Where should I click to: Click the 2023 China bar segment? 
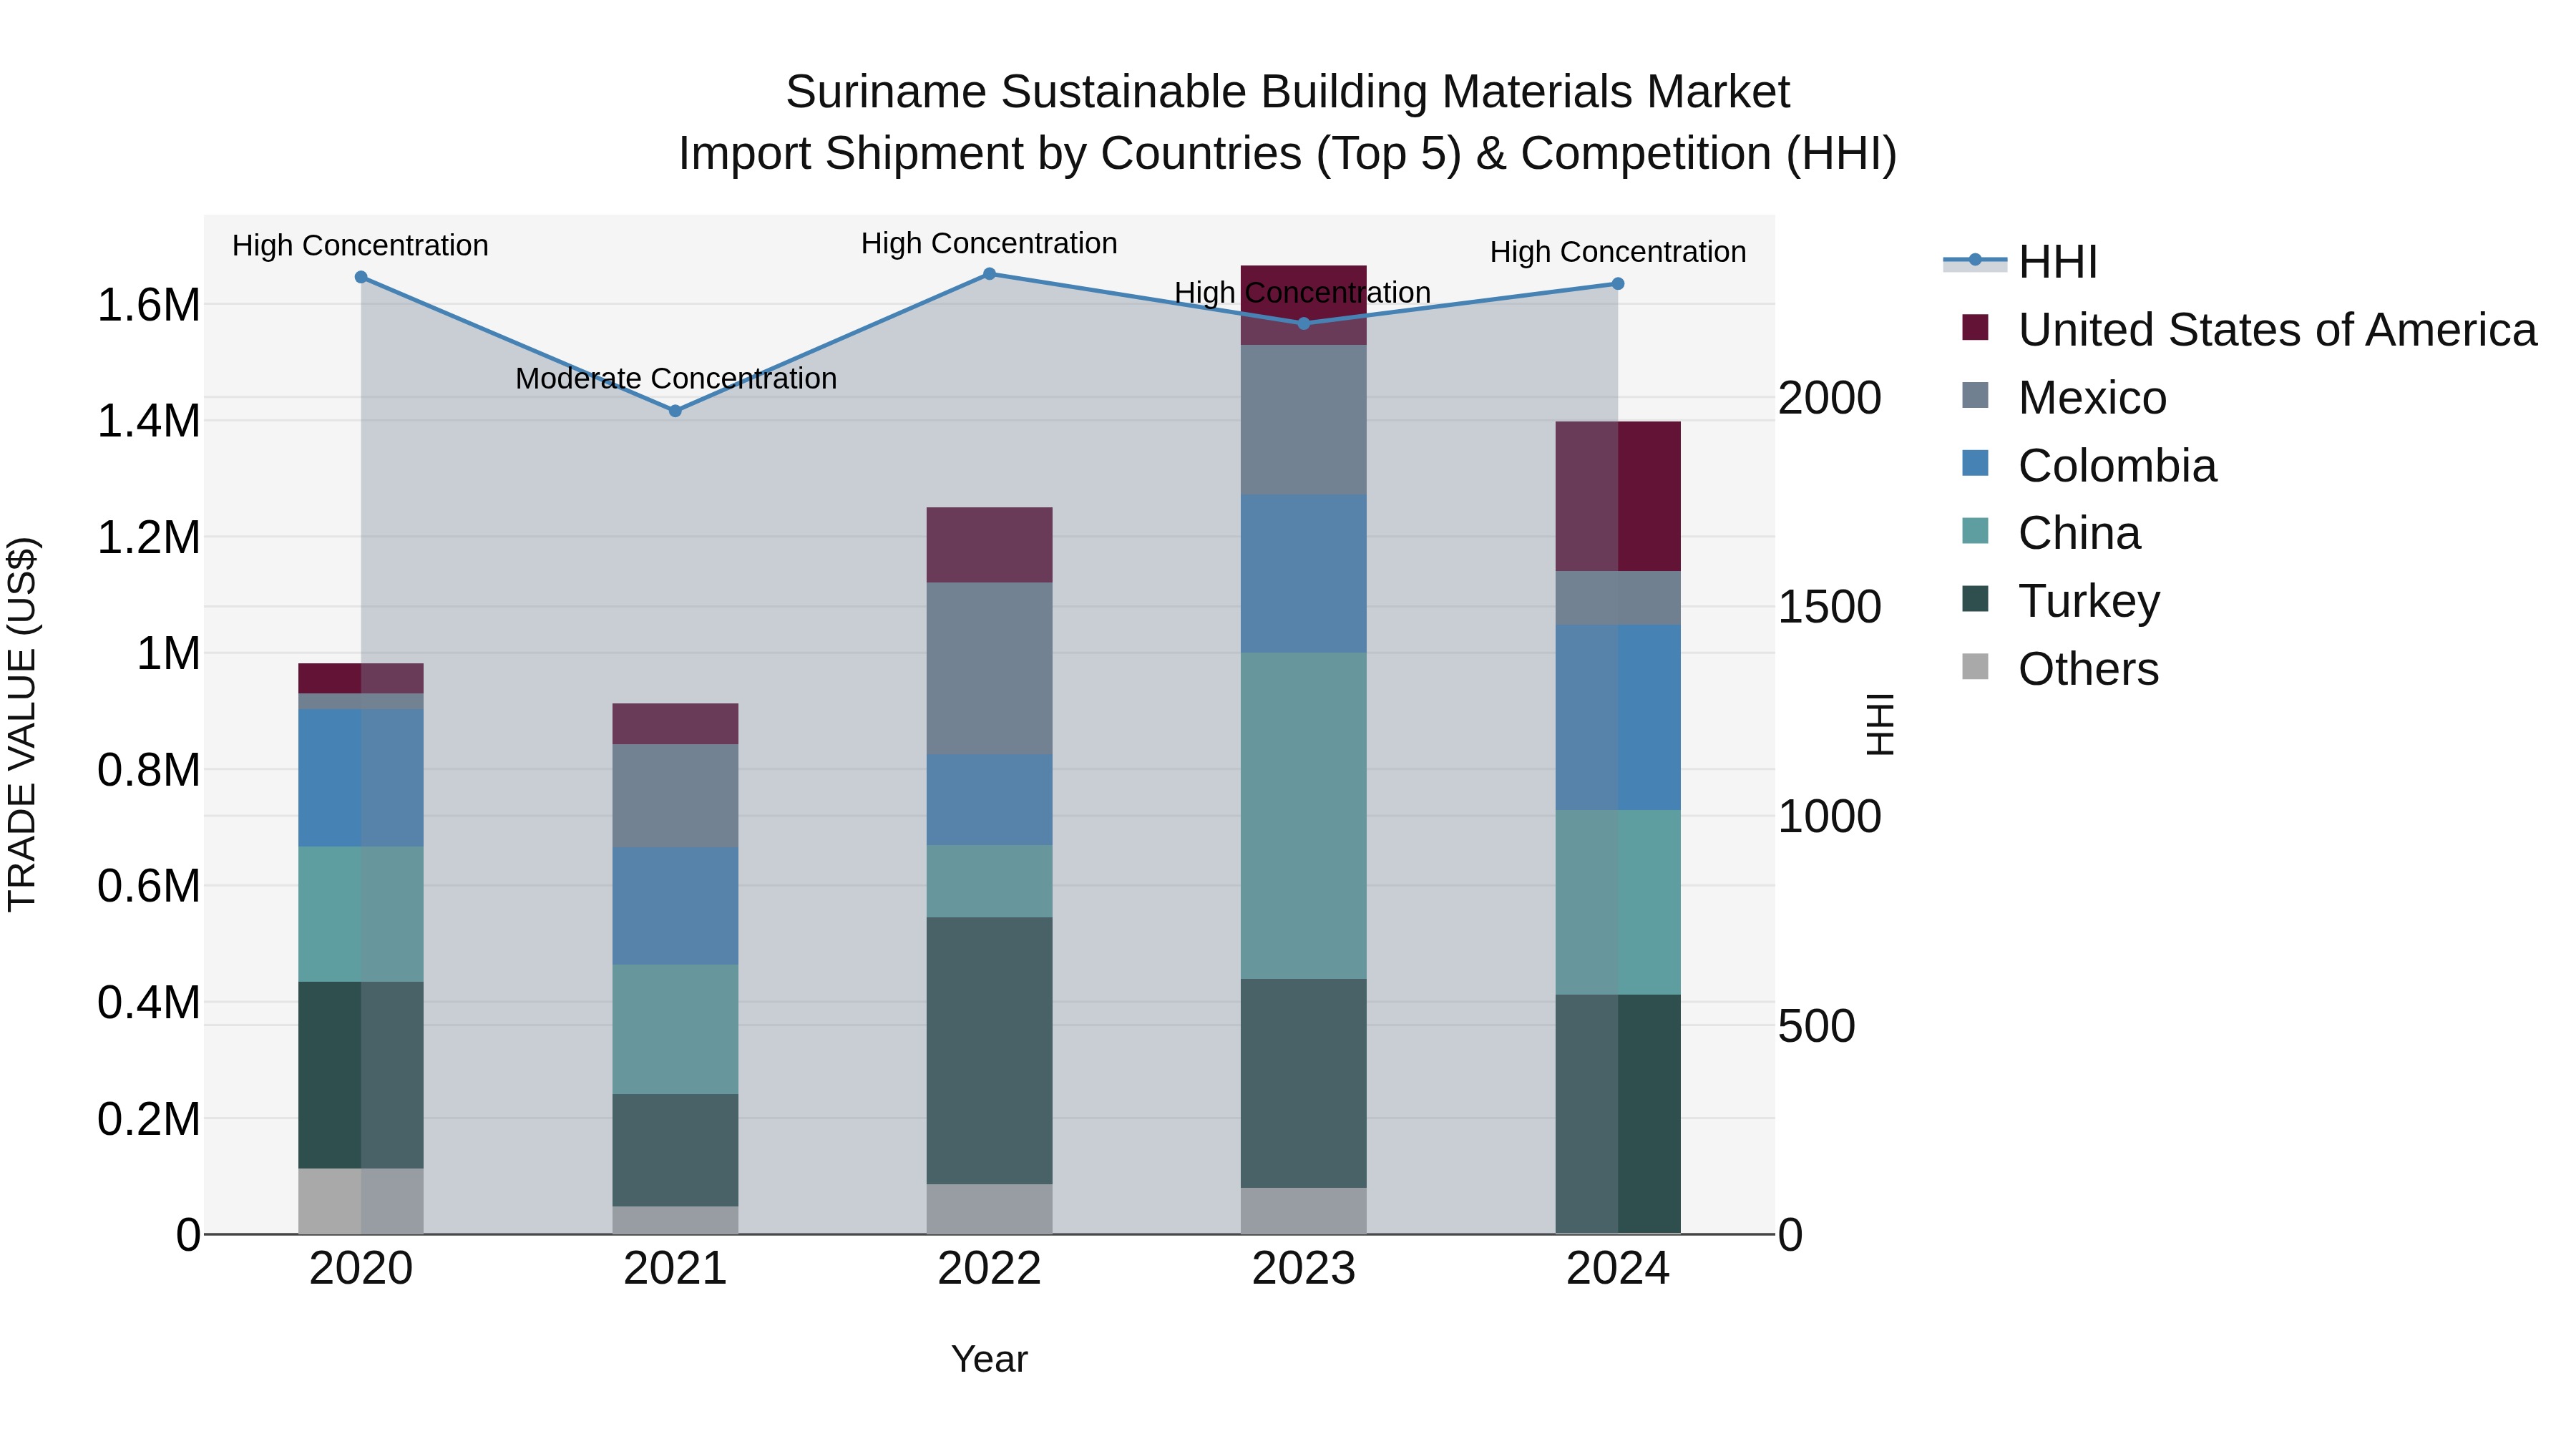1303,816
